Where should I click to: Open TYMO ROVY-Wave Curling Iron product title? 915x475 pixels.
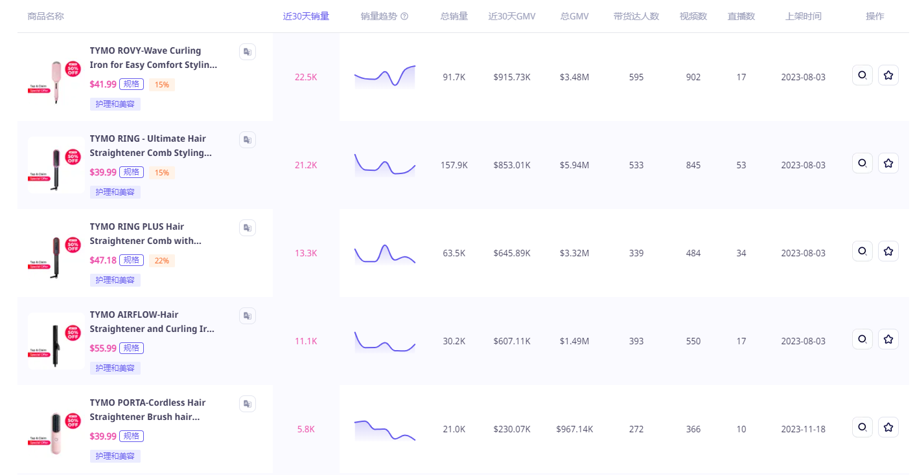pos(154,58)
